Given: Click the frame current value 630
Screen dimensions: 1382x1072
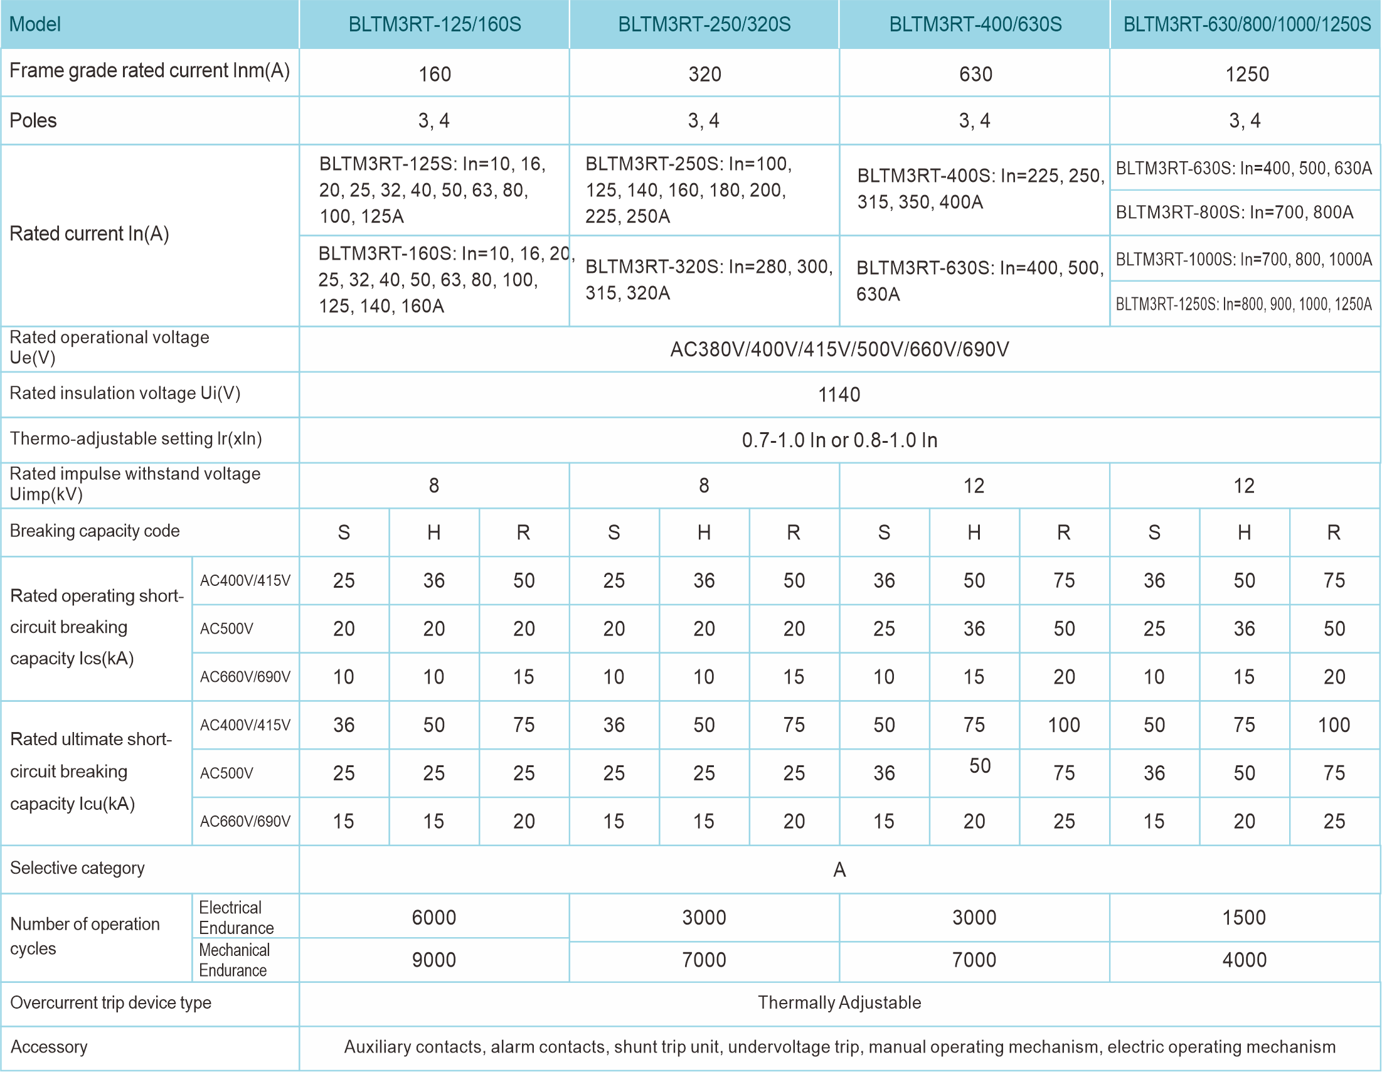Looking at the screenshot, I should click(975, 74).
